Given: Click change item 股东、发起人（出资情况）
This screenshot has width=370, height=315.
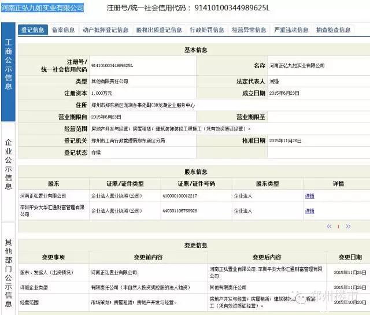Looking at the screenshot, I should [47, 273].
